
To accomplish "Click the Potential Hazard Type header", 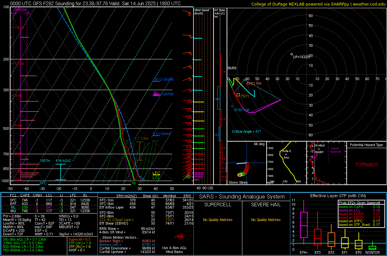I will 366,145.
